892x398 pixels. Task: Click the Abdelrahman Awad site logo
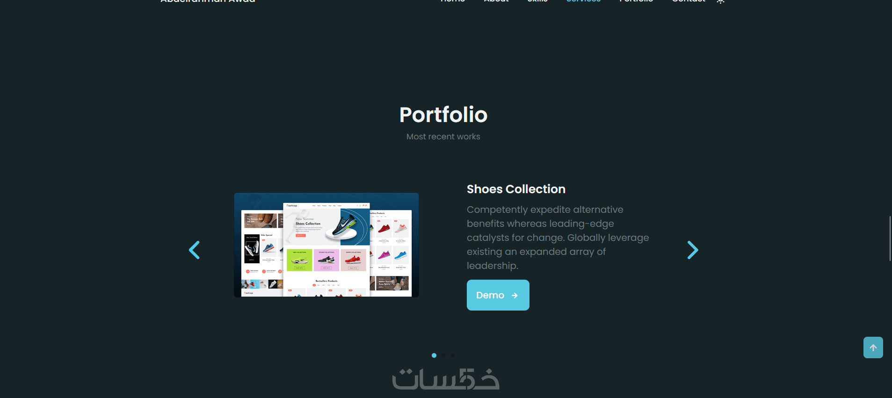[x=208, y=1]
